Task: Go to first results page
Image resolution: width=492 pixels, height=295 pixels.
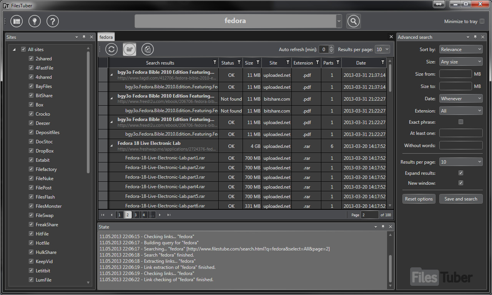Action: pos(103,215)
